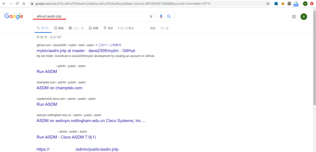Switch to the ニュース tab
The width and height of the screenshot is (316, 152).
(x=76, y=28)
